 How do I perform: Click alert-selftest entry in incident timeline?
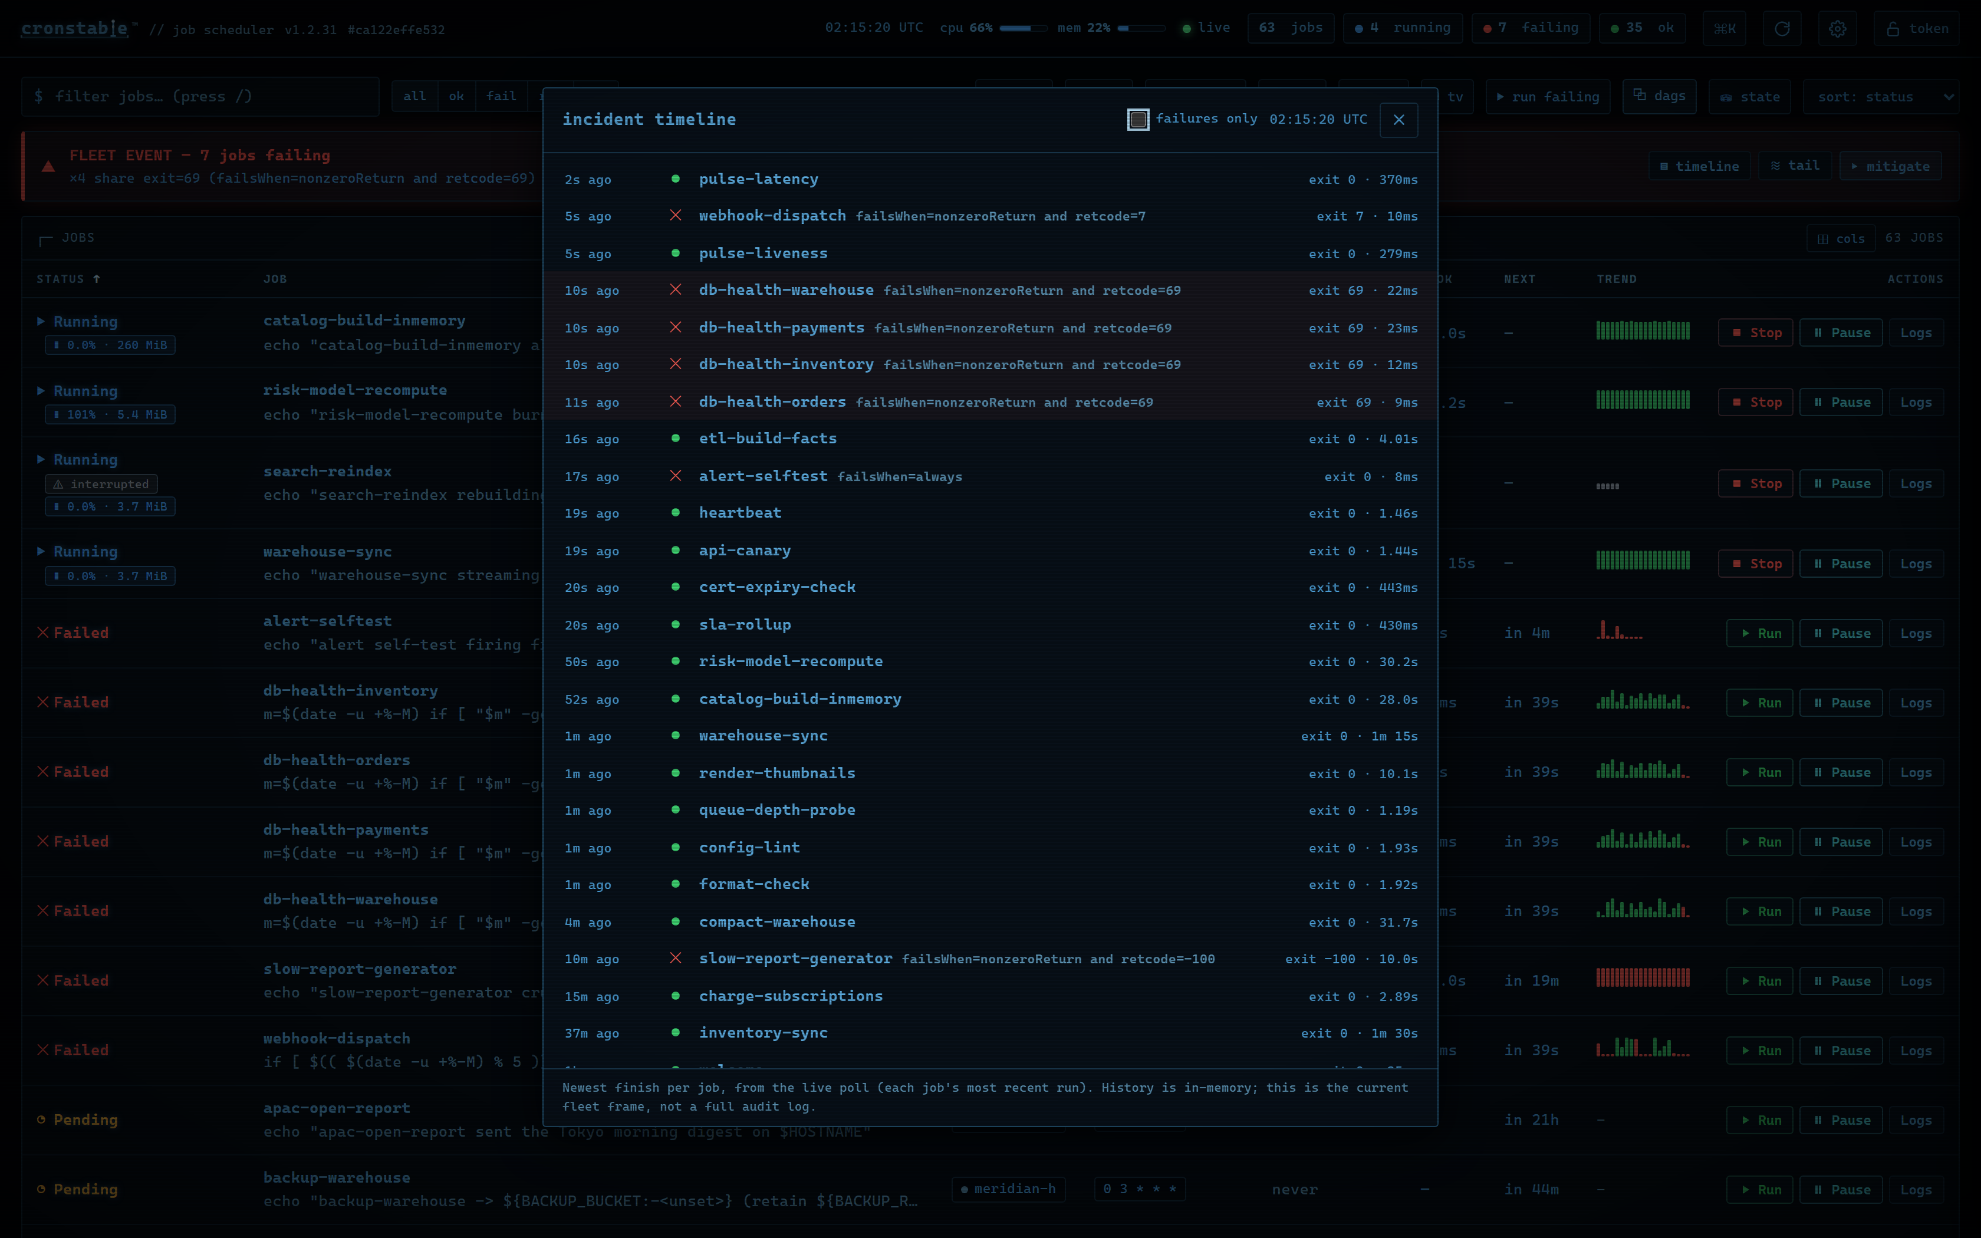990,476
